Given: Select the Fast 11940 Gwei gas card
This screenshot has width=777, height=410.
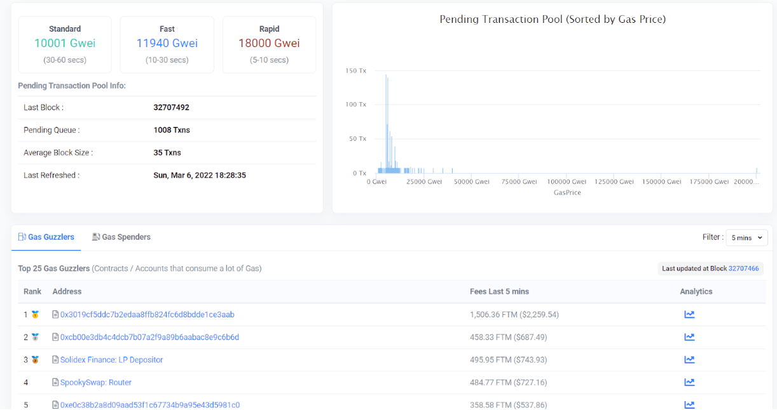Looking at the screenshot, I should (x=167, y=44).
